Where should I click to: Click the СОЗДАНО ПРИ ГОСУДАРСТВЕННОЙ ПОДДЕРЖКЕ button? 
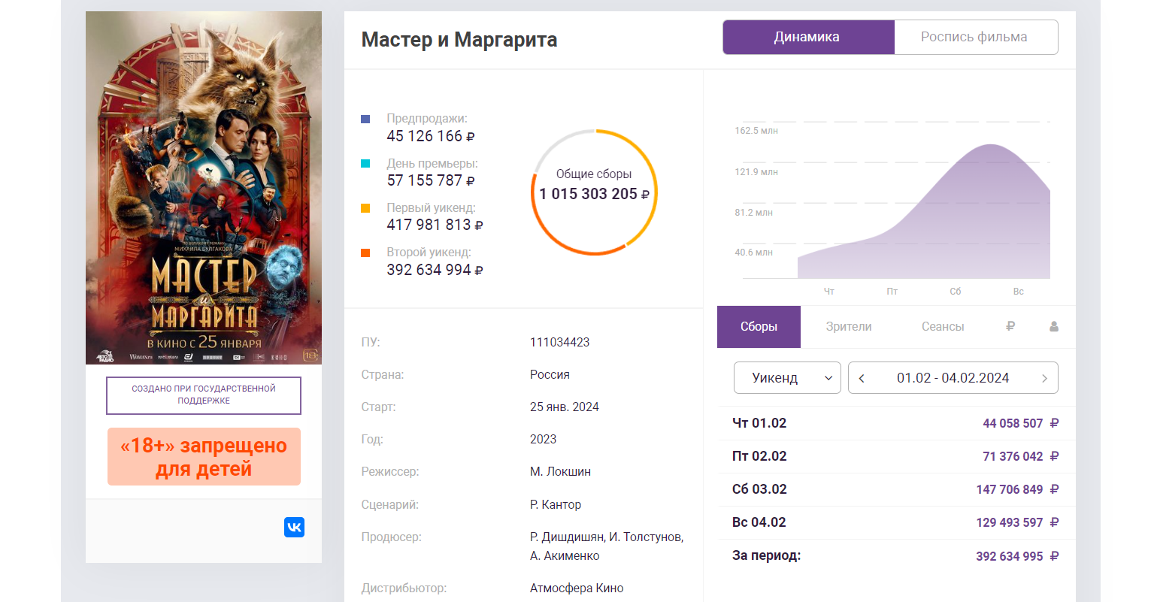point(204,395)
